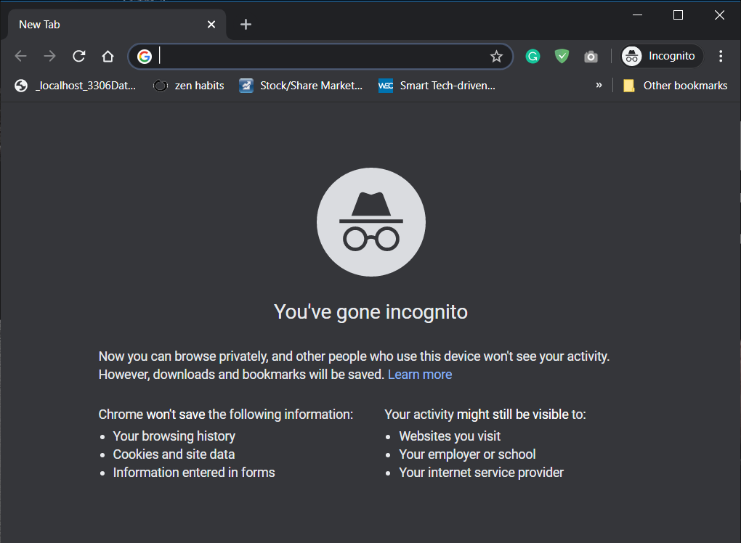
Task: Click the large incognito hat-and-glasses image
Action: tap(371, 222)
